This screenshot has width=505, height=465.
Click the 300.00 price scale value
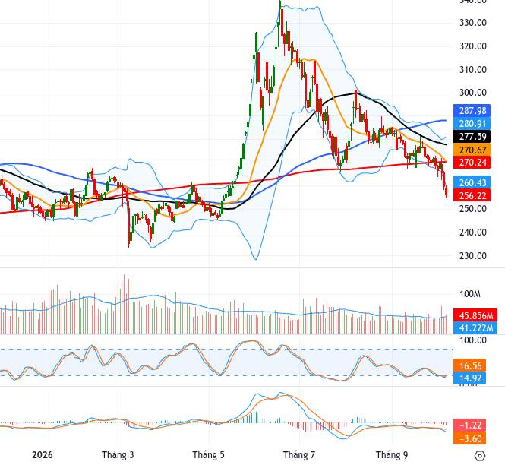473,93
